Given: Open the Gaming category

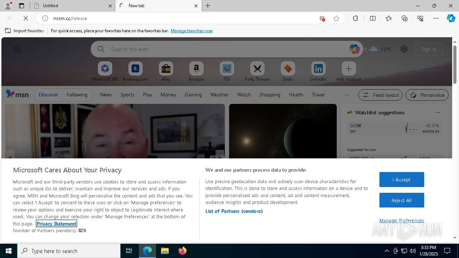Looking at the screenshot, I should (193, 95).
